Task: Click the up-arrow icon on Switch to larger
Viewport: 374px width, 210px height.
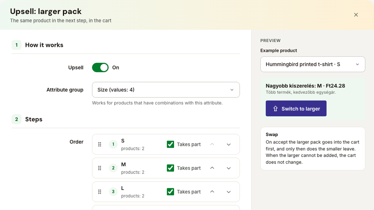Action: (275, 109)
